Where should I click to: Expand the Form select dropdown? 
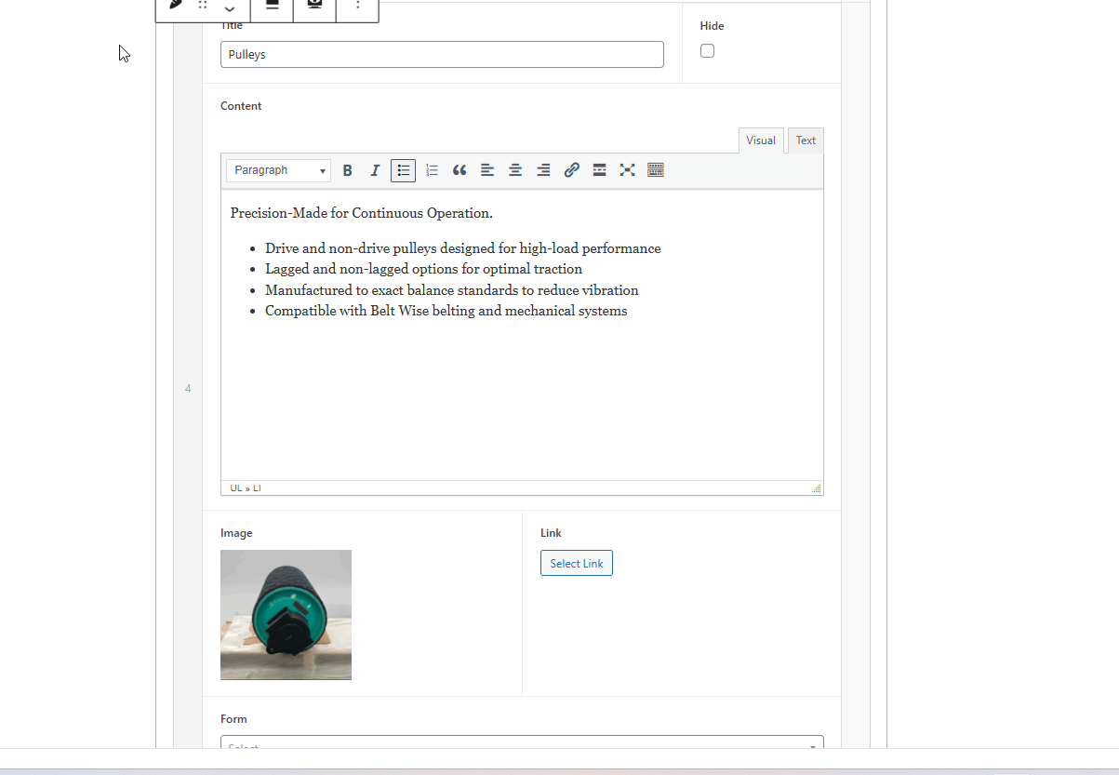522,742
